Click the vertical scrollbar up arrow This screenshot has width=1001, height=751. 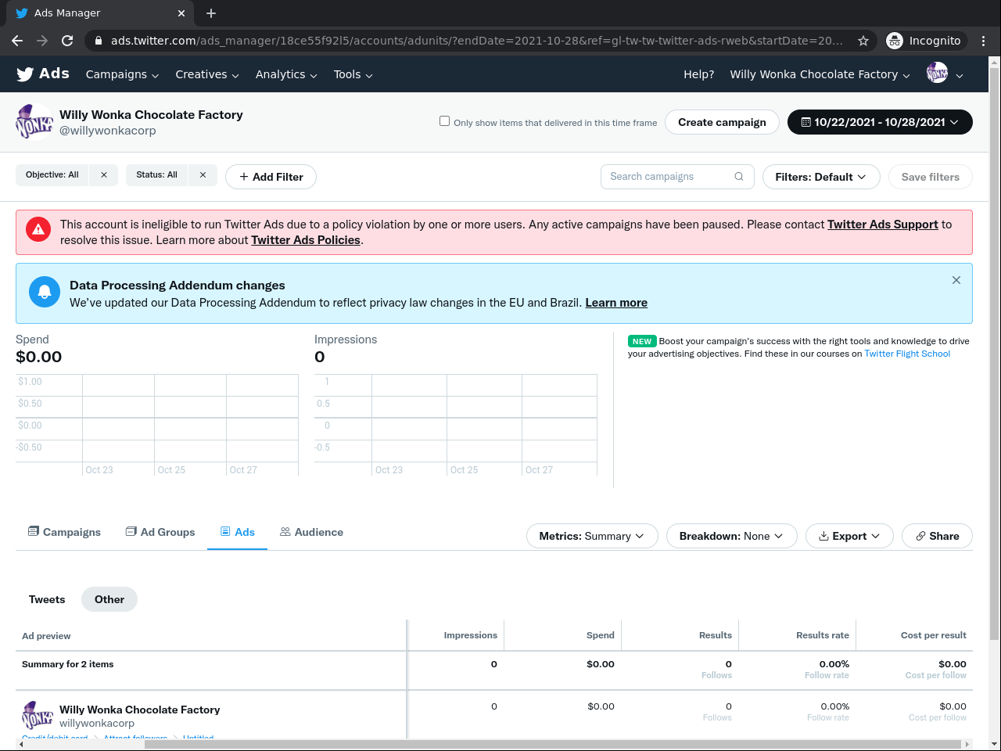click(x=995, y=62)
